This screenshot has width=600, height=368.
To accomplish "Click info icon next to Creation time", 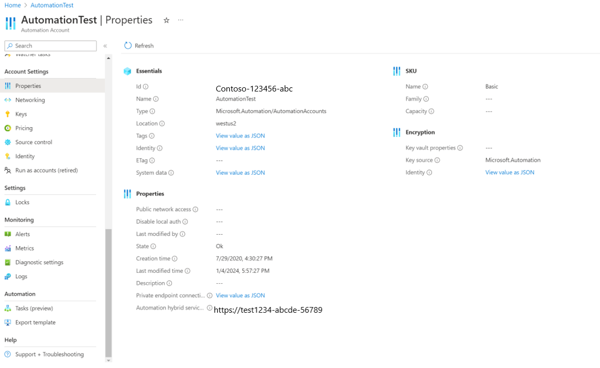I will pos(175,258).
